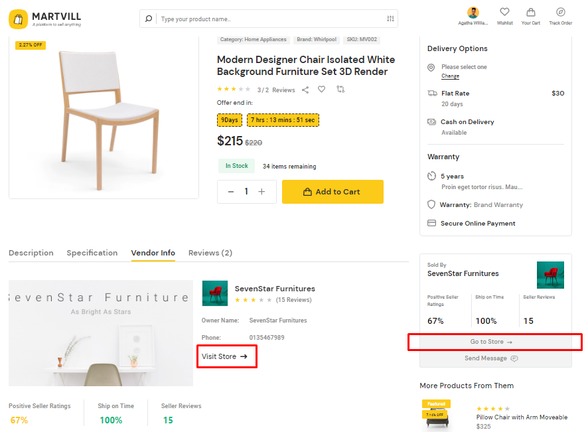Type in the product search field
Screen dimensions: 588x432
[269, 19]
